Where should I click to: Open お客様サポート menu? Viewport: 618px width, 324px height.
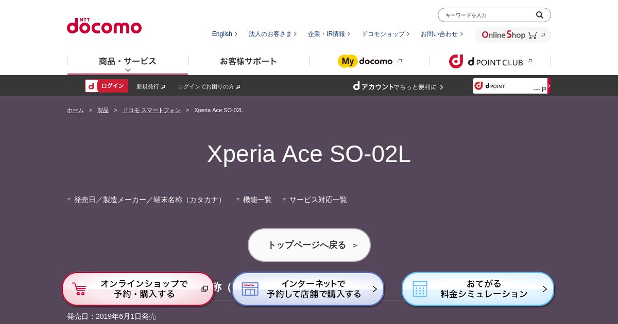[x=248, y=61]
